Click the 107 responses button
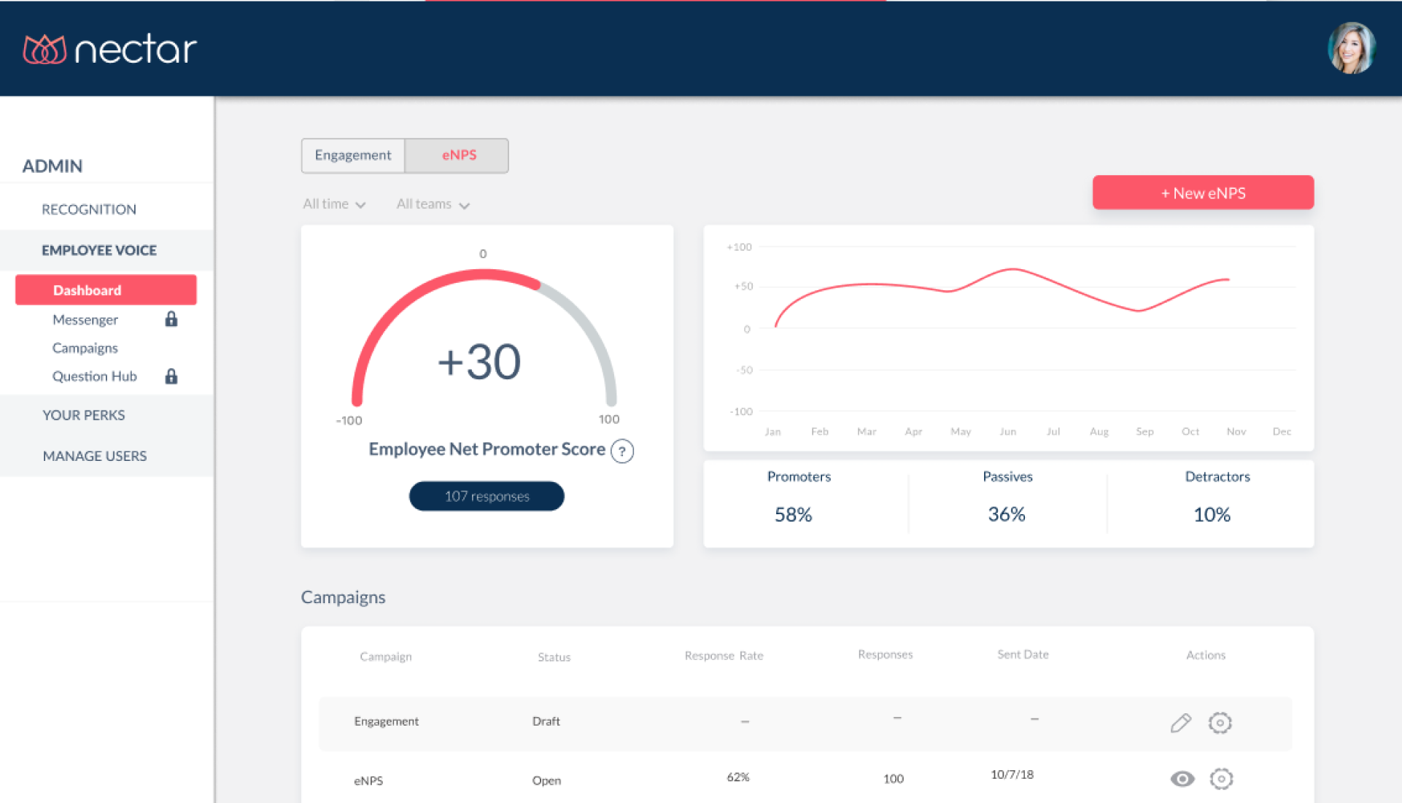Screen dimensions: 1402x803 coord(487,496)
